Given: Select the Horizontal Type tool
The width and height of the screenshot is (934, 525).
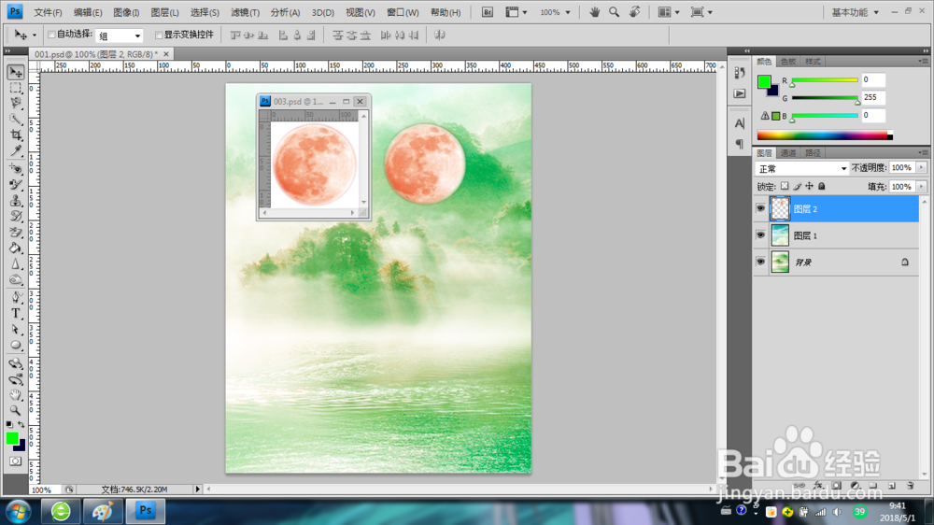Looking at the screenshot, I should [x=16, y=314].
